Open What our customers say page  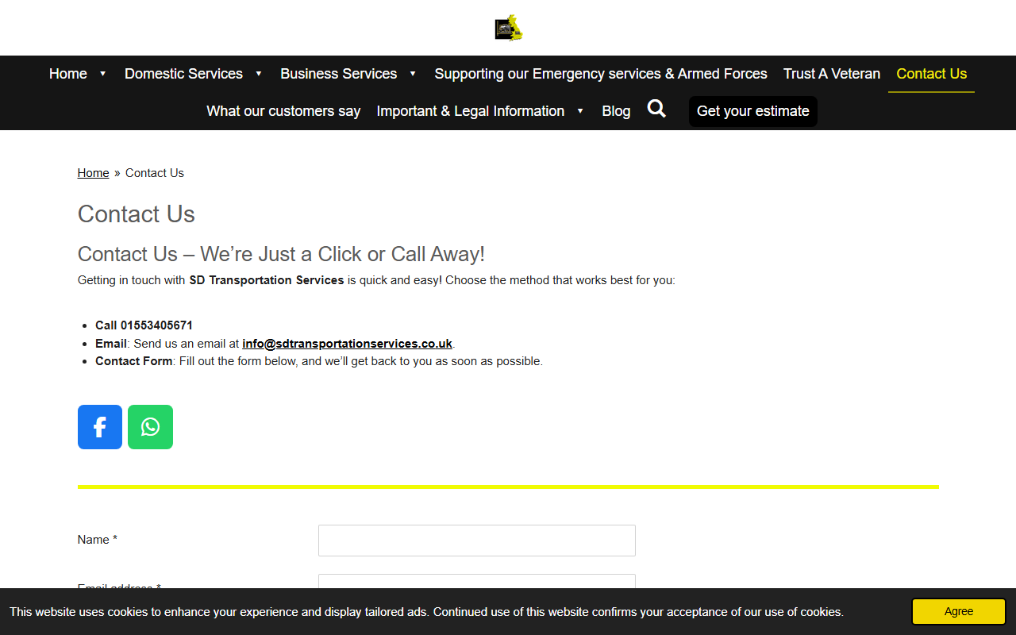pos(283,111)
